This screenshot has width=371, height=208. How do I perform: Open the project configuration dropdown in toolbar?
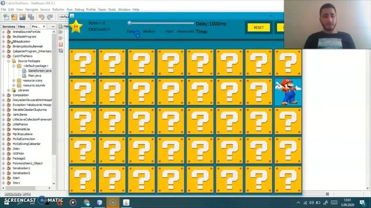[x=63, y=17]
